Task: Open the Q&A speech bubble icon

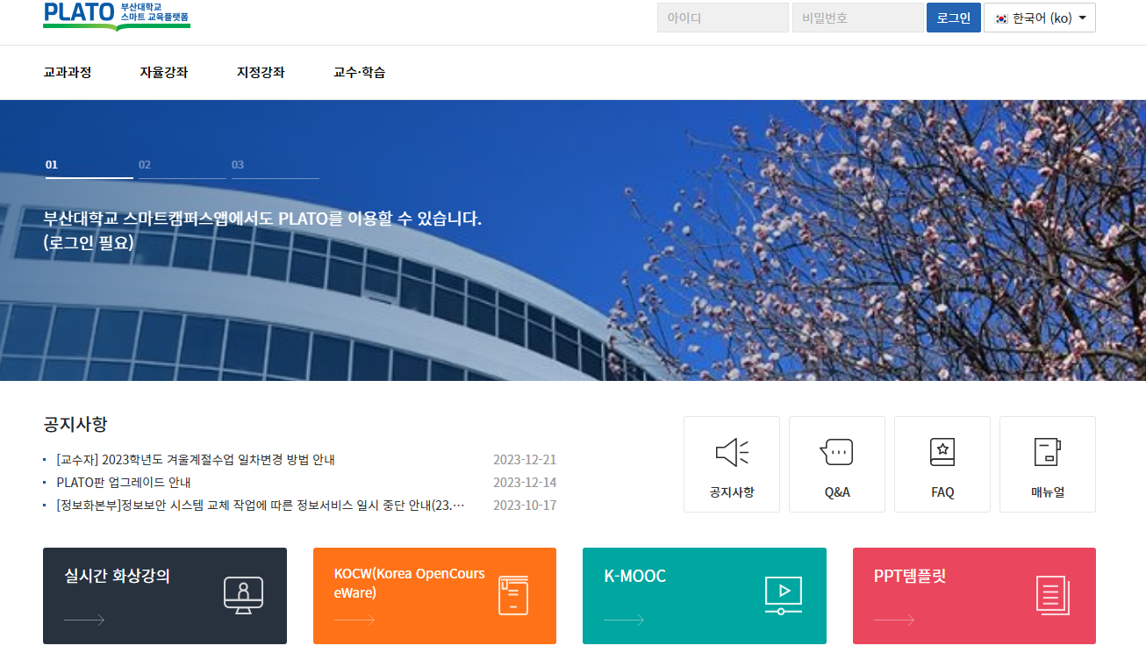Action: 836,463
